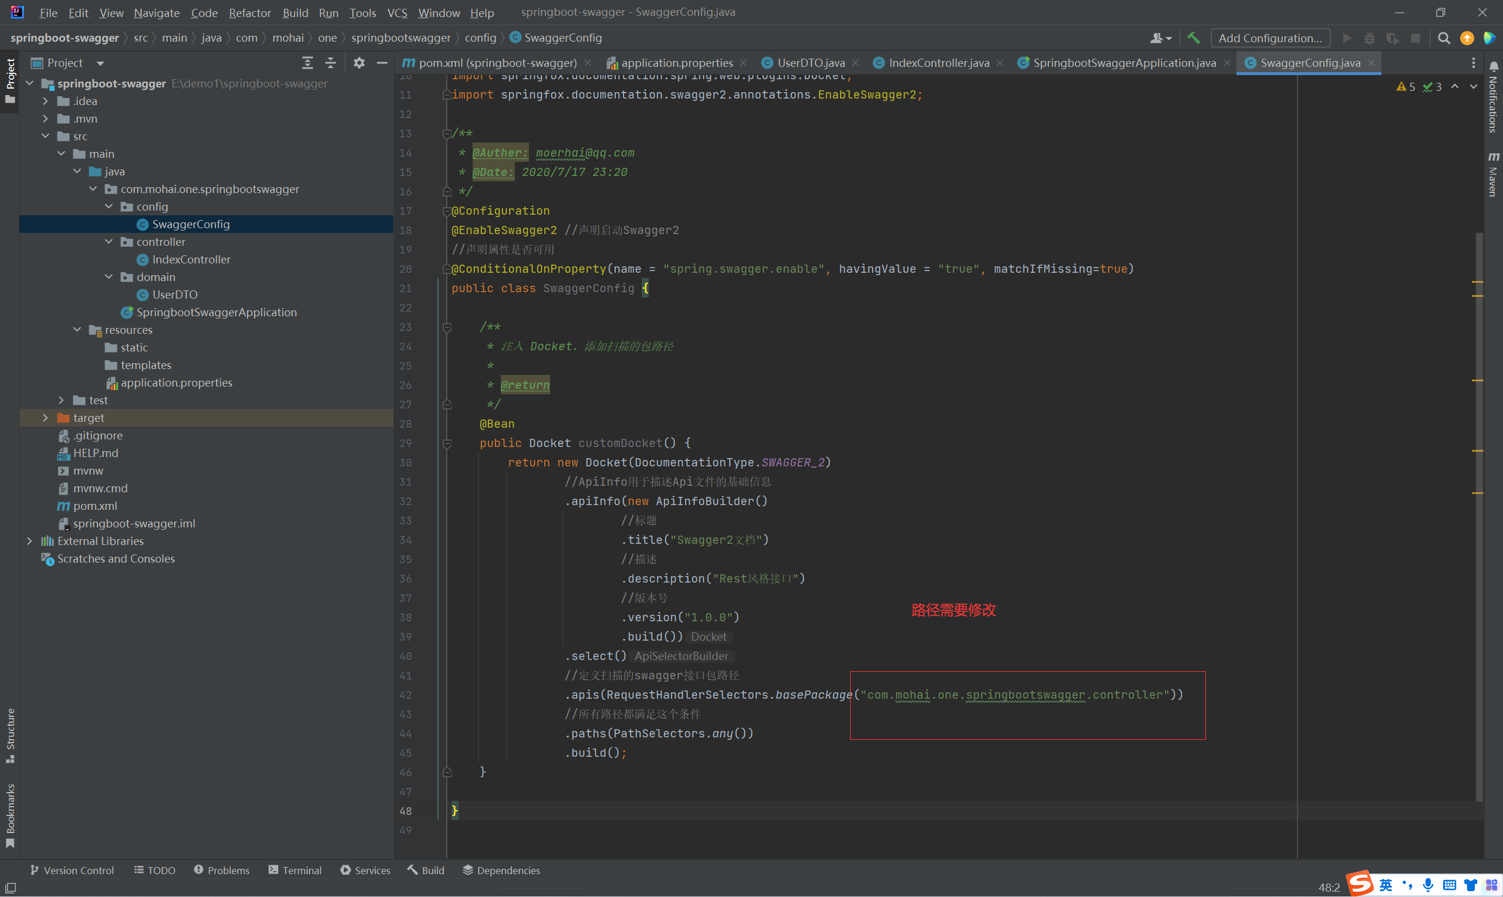Click the Build project hammer icon
The image size is (1503, 897).
click(1194, 38)
